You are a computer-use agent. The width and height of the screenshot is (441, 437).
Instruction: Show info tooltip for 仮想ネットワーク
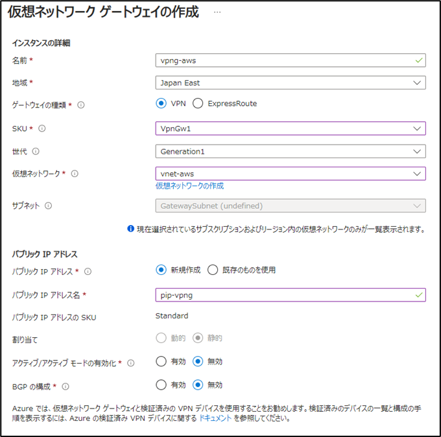[x=75, y=174]
